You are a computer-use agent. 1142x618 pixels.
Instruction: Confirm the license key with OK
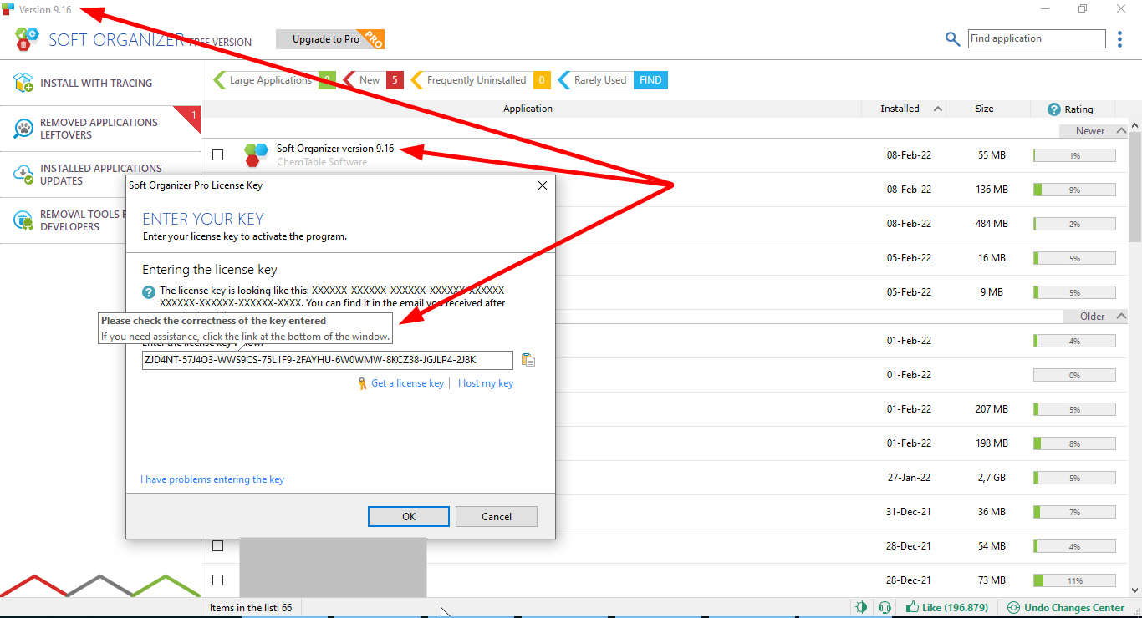(409, 516)
